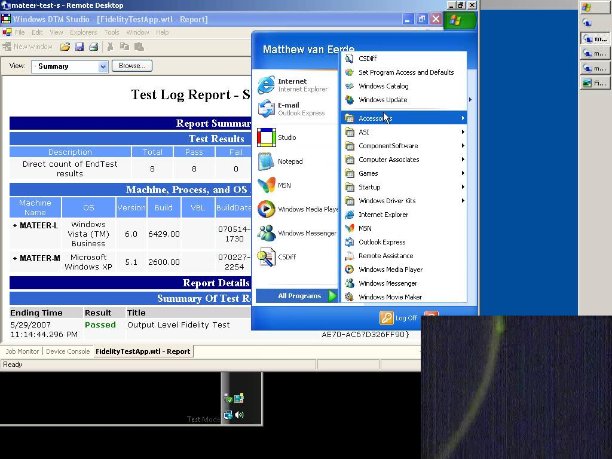This screenshot has width=612, height=459.
Task: Open Windows Movie Maker from programs list
Action: tap(390, 297)
